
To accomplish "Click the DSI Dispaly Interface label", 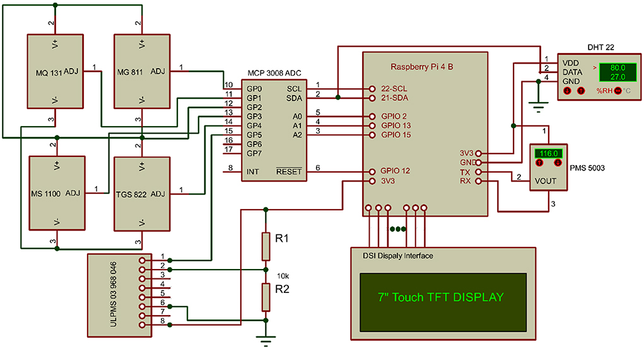I will (x=397, y=256).
